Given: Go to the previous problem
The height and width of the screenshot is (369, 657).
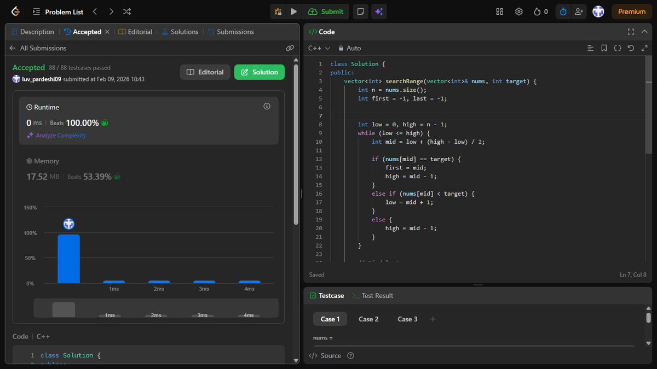Looking at the screenshot, I should click(x=95, y=11).
